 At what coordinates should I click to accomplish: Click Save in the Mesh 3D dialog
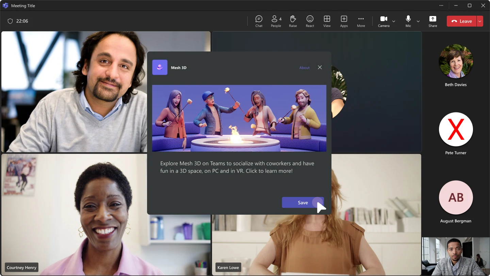click(303, 202)
